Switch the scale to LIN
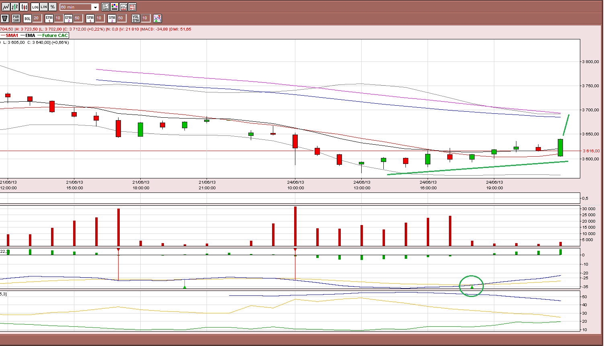 [44, 7]
